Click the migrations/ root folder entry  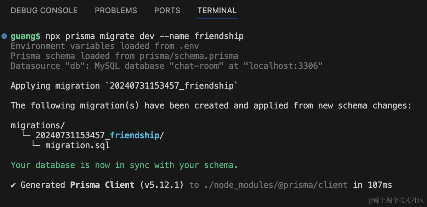click(x=38, y=125)
